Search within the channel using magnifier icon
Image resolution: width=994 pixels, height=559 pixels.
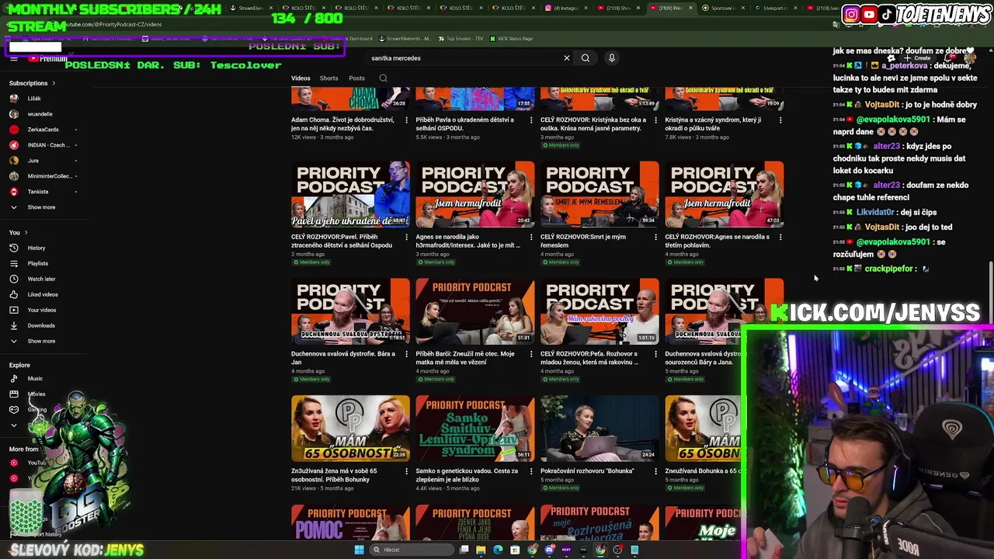coord(383,78)
